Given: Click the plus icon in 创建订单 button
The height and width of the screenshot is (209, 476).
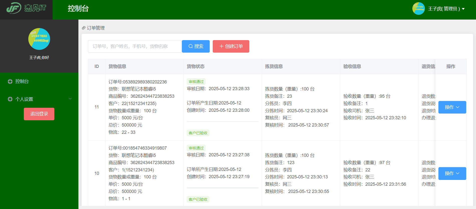Looking at the screenshot, I should (221, 46).
